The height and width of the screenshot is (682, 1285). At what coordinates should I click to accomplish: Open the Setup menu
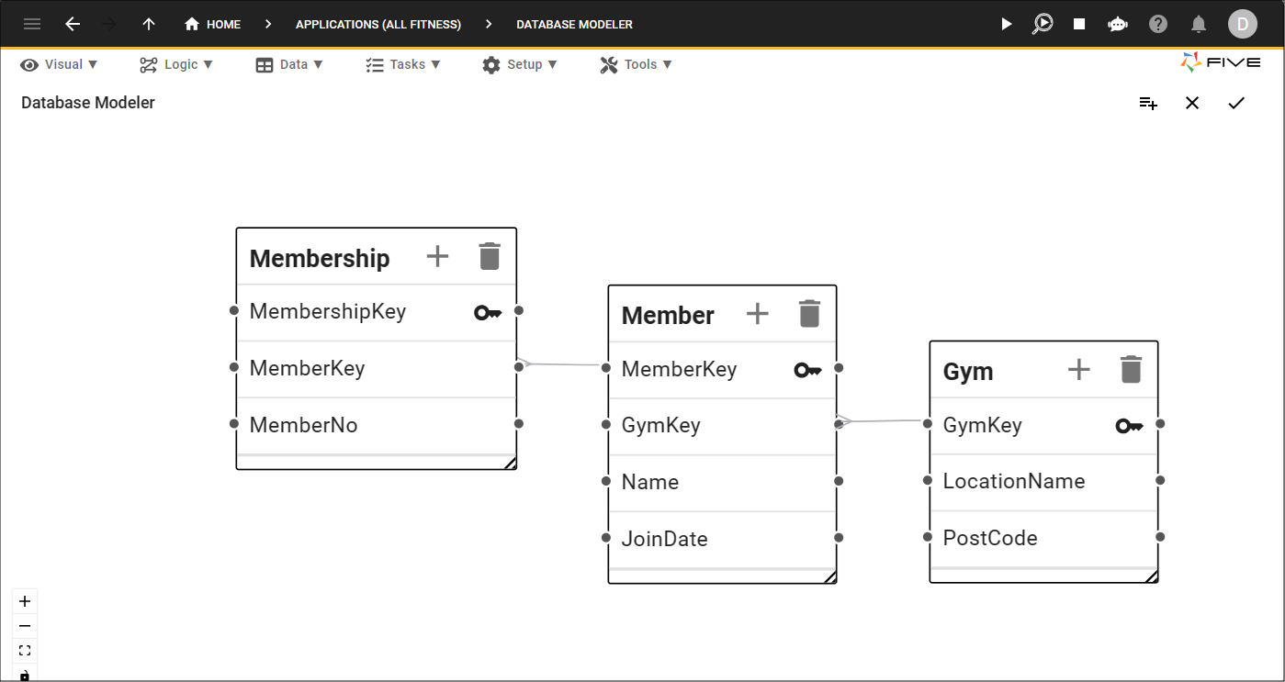[x=519, y=64]
